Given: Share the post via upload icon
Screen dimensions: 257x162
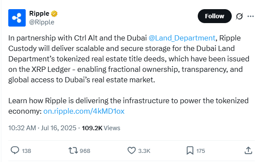Looking at the screenshot, I should pyautogui.click(x=248, y=150).
